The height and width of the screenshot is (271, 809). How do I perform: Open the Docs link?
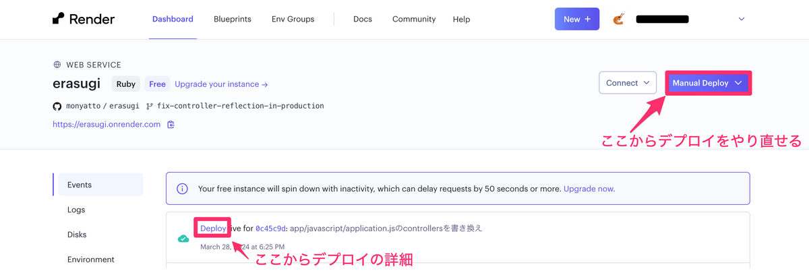[363, 19]
